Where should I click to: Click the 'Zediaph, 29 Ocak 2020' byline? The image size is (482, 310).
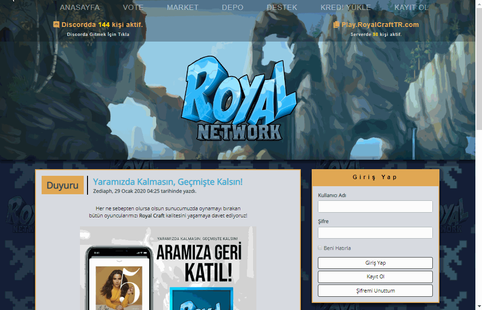point(144,191)
